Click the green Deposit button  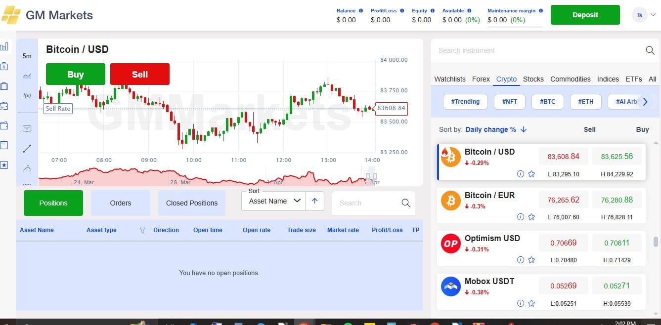coord(585,15)
